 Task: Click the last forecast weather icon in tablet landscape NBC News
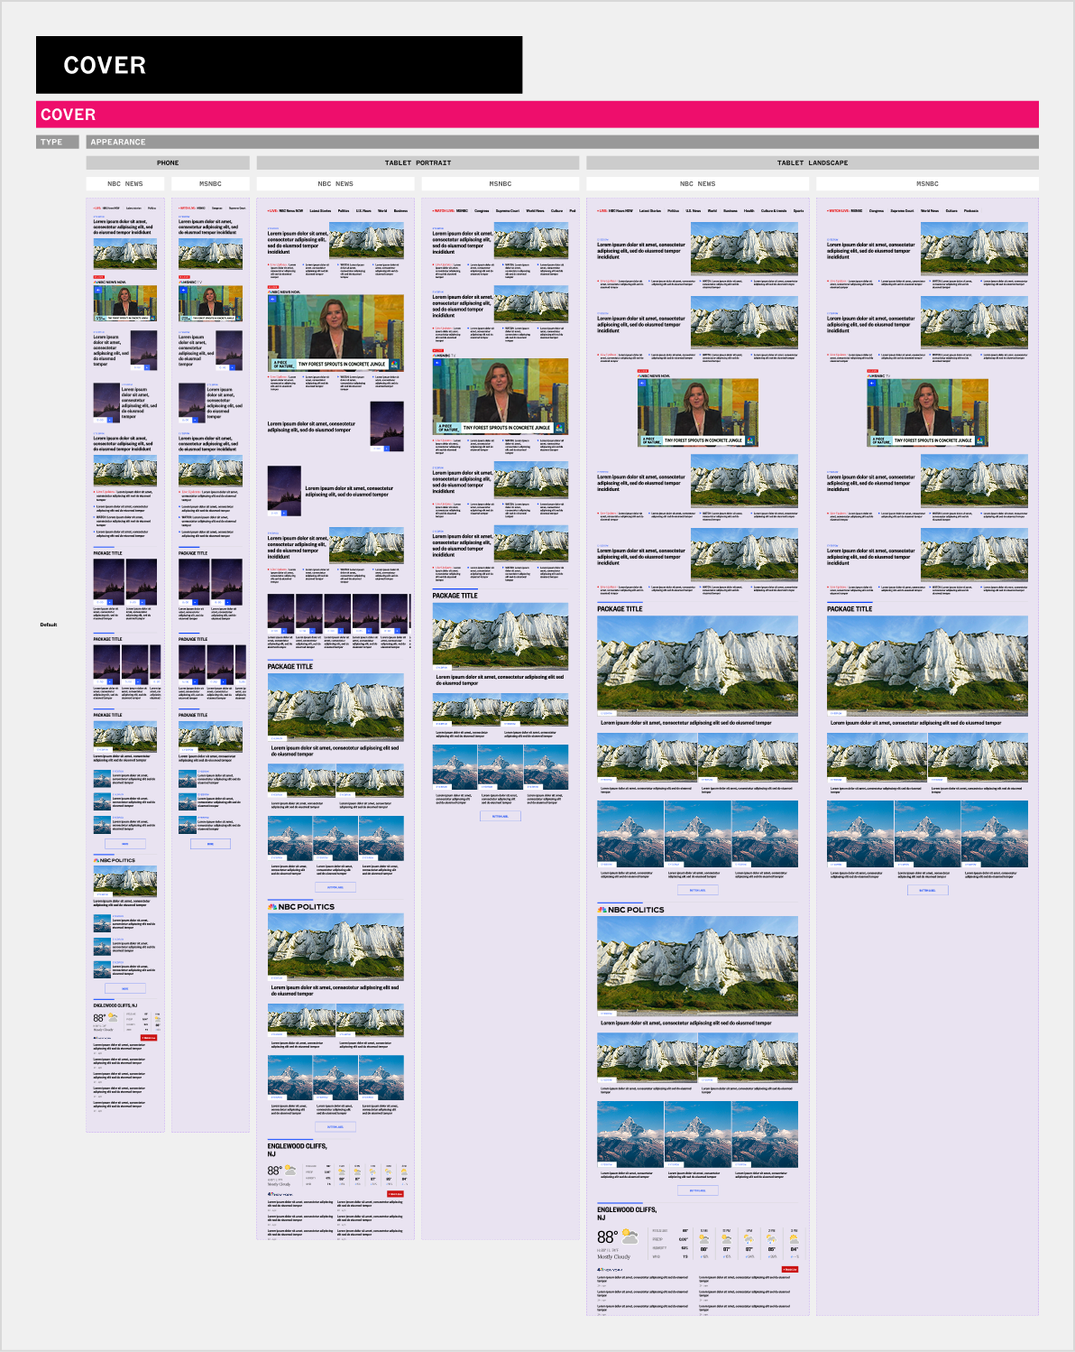click(794, 1240)
